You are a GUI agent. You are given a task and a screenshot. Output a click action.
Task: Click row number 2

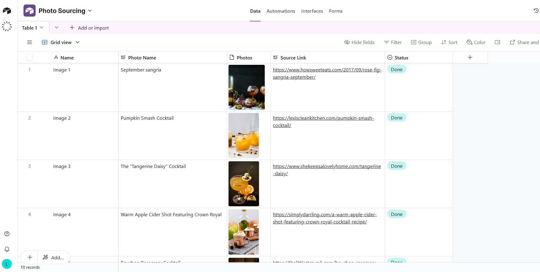point(30,118)
